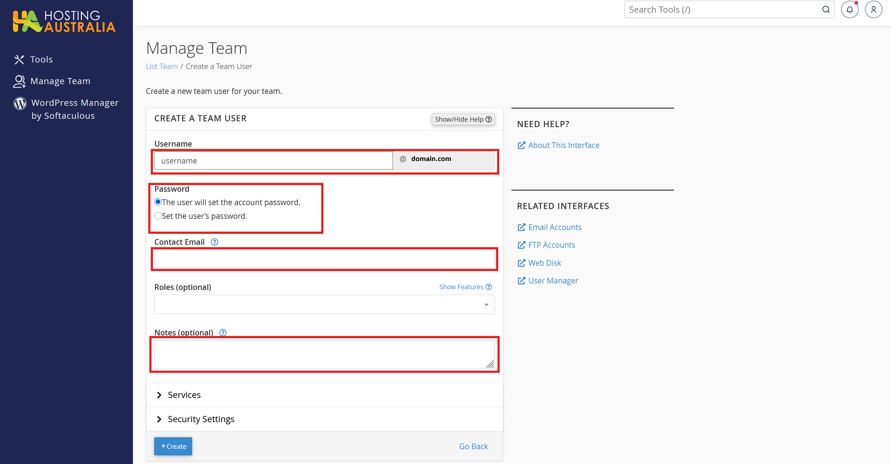Click the User Manager external-link icon
Image resolution: width=891 pixels, height=464 pixels.
tap(522, 281)
